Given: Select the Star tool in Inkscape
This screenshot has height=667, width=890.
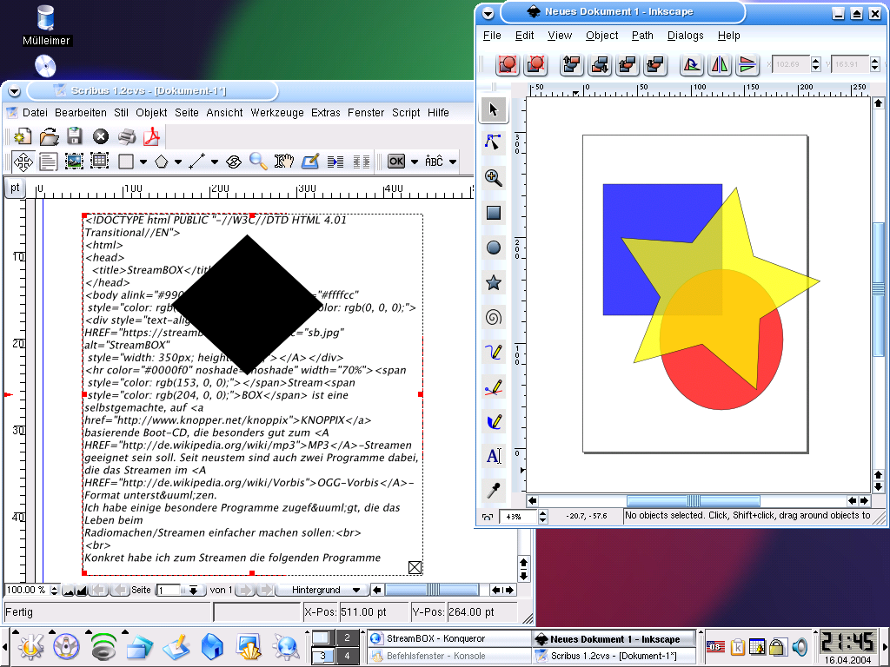Looking at the screenshot, I should 494,282.
